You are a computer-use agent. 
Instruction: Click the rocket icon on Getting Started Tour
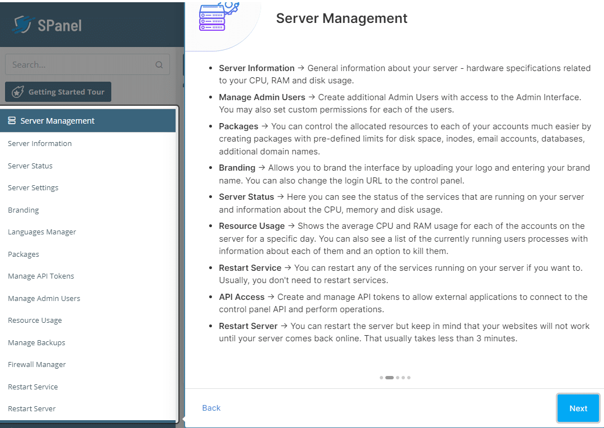[17, 92]
